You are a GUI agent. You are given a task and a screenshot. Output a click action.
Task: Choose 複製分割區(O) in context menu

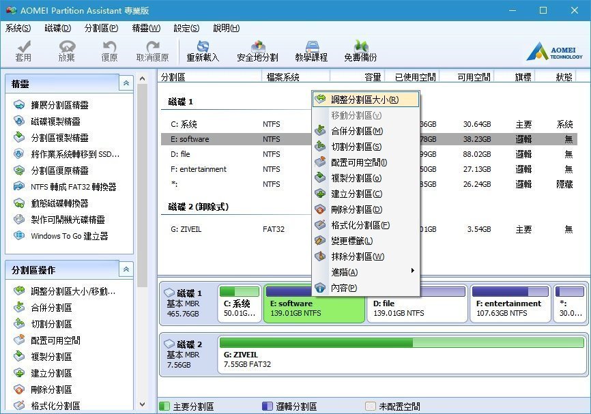pyautogui.click(x=366, y=178)
